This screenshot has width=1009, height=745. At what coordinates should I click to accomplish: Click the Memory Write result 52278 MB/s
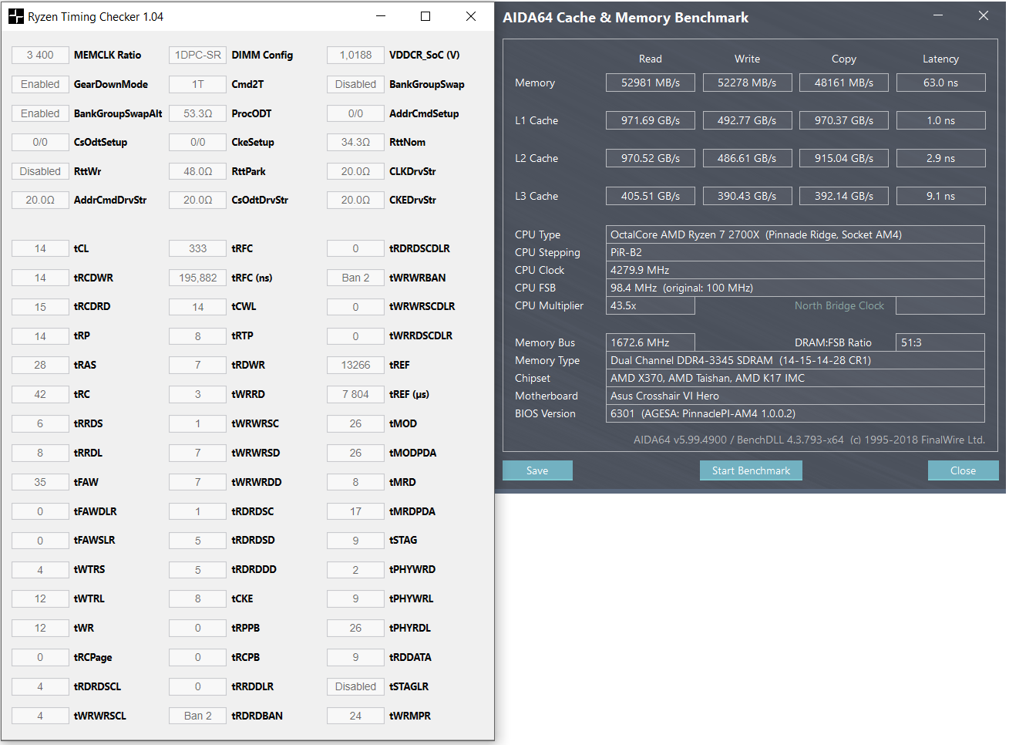click(747, 83)
